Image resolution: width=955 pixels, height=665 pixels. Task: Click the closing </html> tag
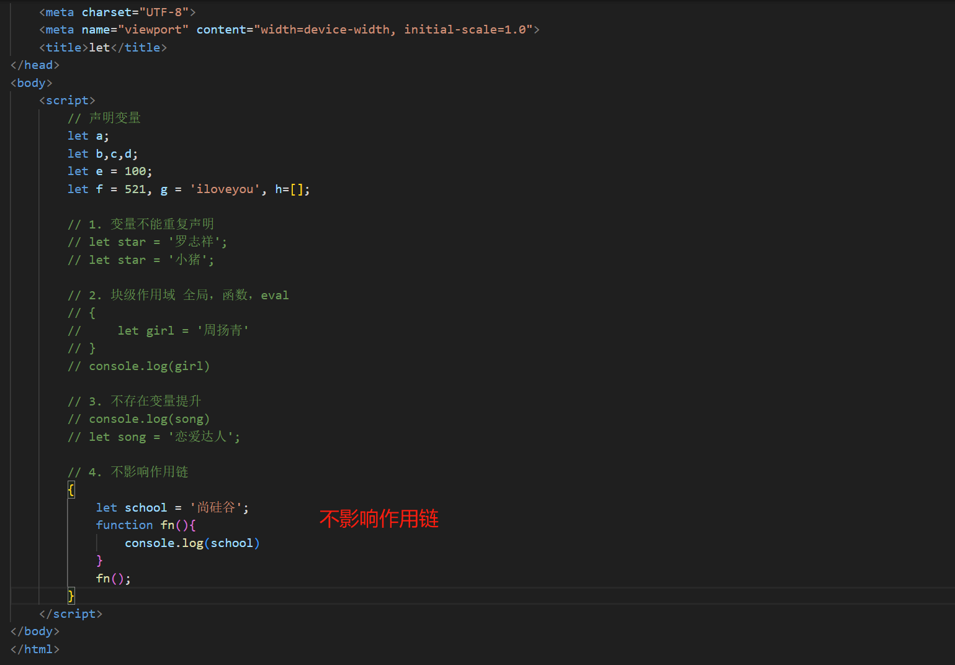click(x=35, y=649)
